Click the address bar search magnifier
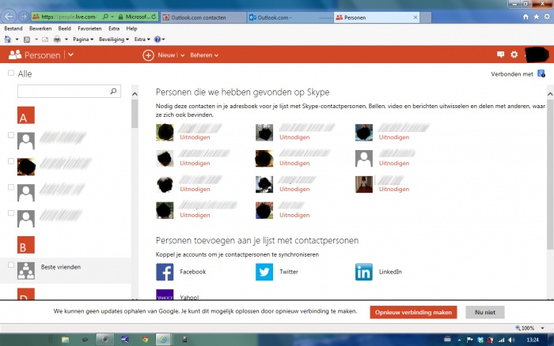 click(x=105, y=17)
